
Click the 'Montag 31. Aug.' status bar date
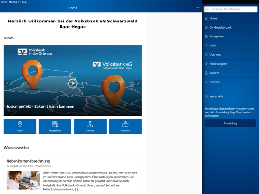18,2
